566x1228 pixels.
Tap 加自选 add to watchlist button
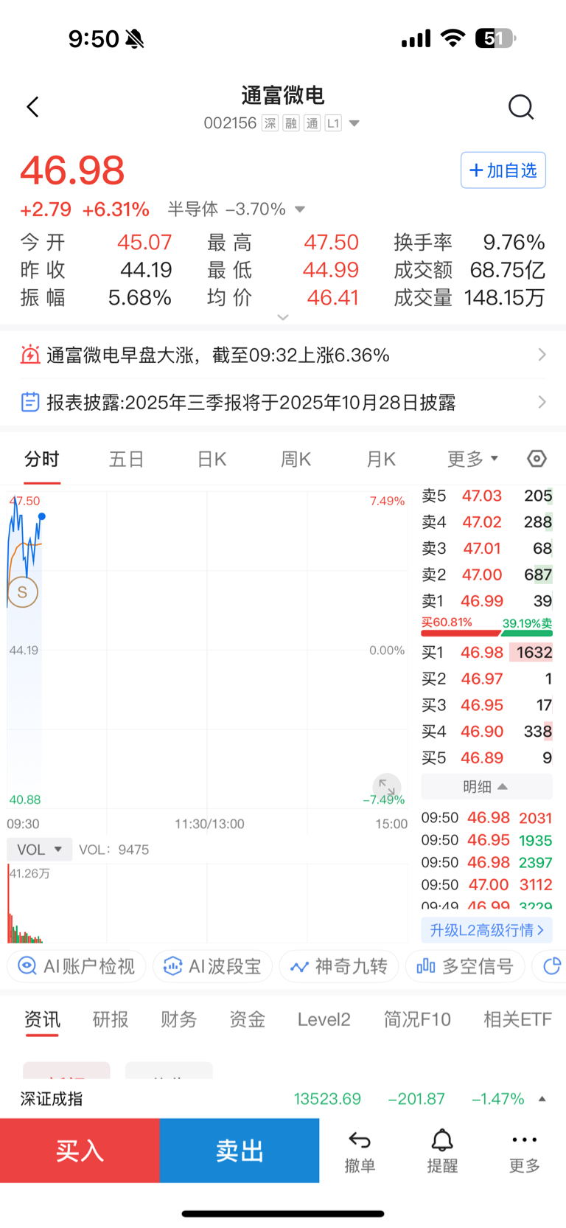(x=503, y=170)
